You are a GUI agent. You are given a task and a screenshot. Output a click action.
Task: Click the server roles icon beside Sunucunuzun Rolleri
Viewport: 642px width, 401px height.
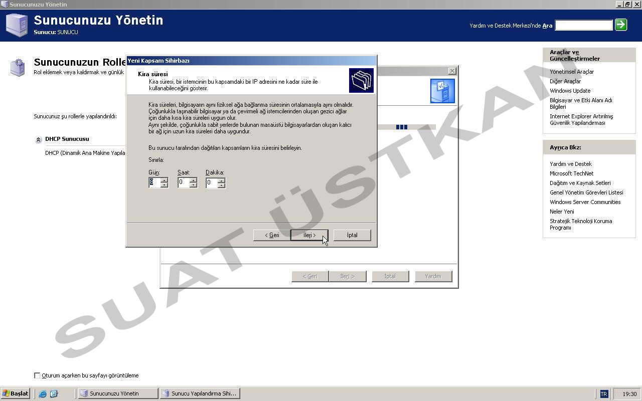click(x=18, y=67)
